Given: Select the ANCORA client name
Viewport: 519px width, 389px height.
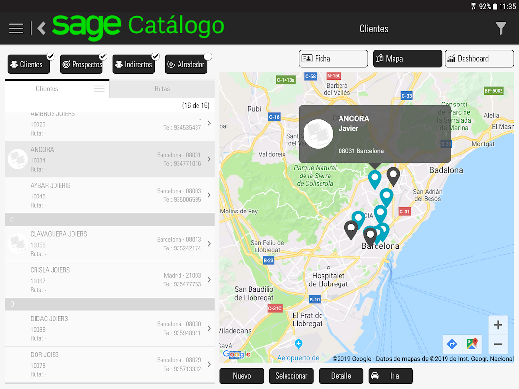Looking at the screenshot, I should point(42,149).
